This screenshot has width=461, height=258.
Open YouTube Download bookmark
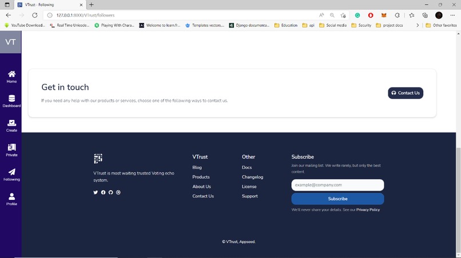(25, 25)
